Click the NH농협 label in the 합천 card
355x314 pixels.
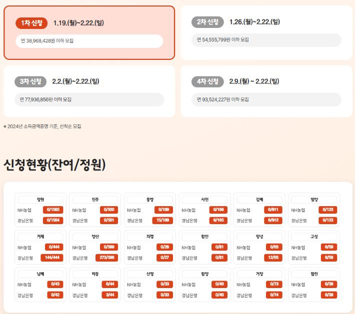298,285
